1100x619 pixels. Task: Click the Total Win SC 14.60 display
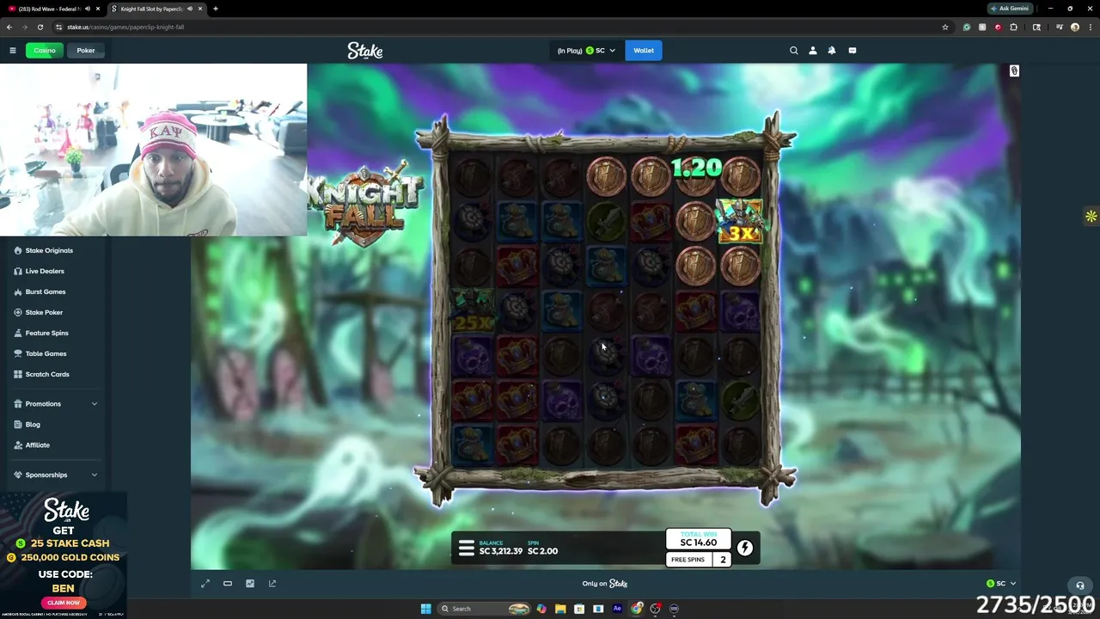699,539
